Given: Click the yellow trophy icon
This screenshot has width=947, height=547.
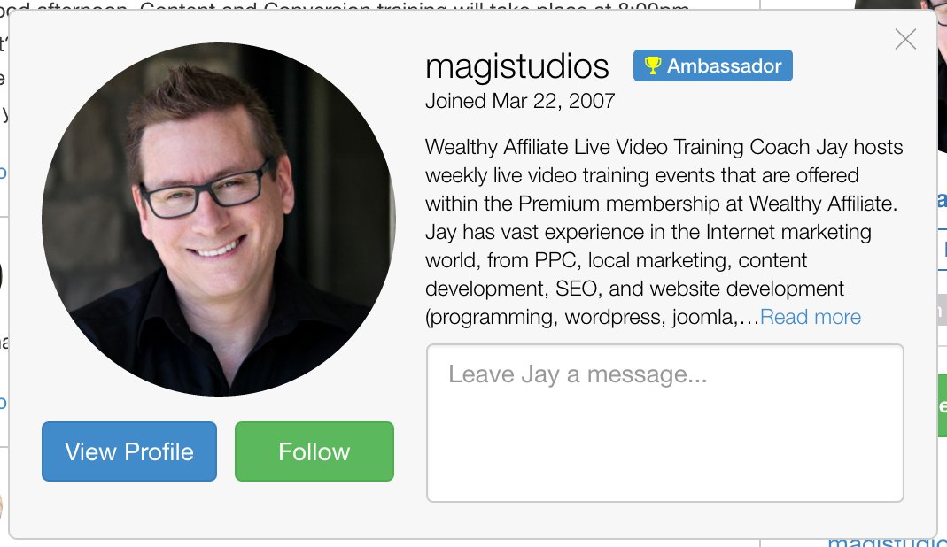Looking at the screenshot, I should [652, 65].
